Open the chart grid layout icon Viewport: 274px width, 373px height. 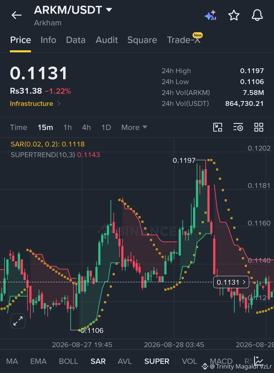coord(259,127)
